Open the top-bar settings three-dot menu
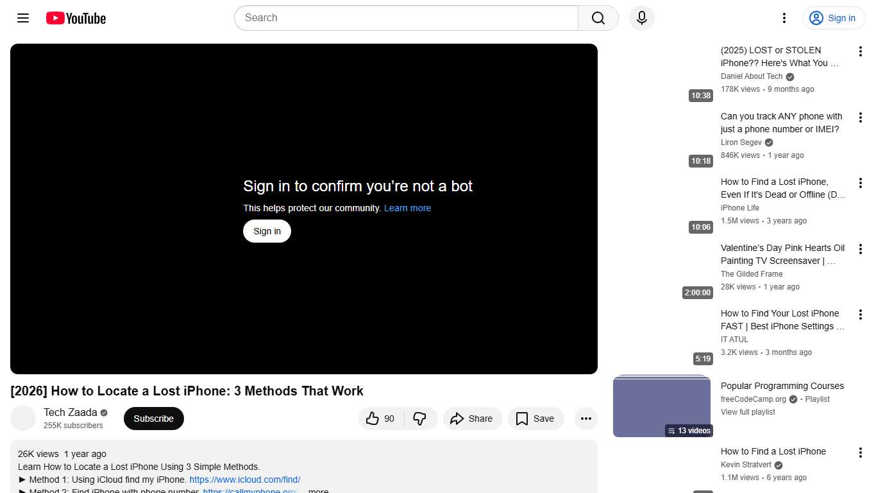The image size is (876, 493). coord(784,18)
